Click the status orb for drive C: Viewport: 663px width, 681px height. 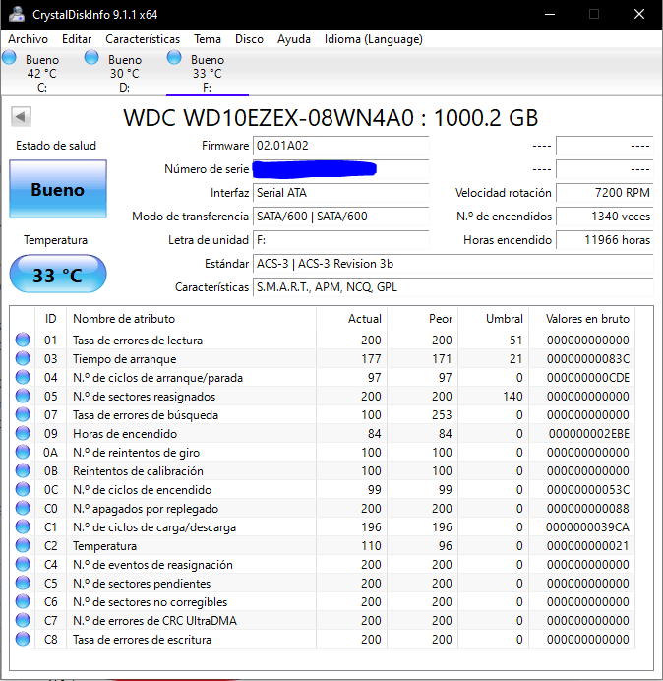[9, 57]
